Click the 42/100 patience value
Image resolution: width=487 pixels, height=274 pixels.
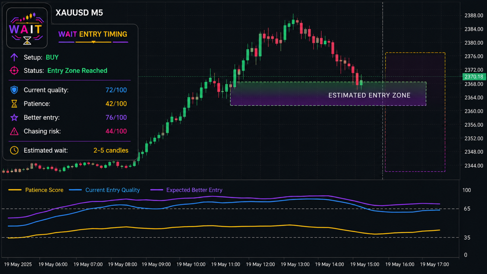tap(116, 104)
